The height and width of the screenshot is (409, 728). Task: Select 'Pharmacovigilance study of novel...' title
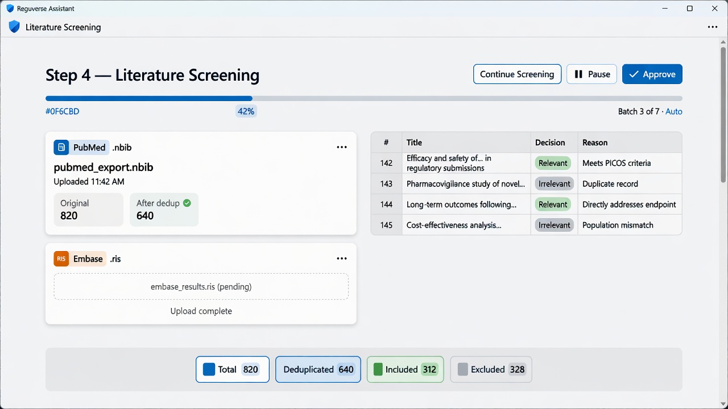466,184
